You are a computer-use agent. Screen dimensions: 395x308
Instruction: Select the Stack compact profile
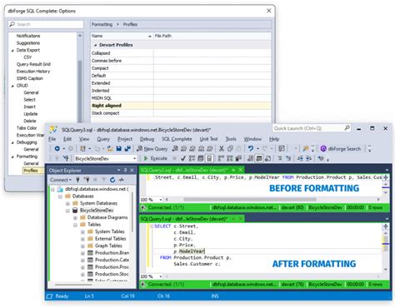[181, 113]
